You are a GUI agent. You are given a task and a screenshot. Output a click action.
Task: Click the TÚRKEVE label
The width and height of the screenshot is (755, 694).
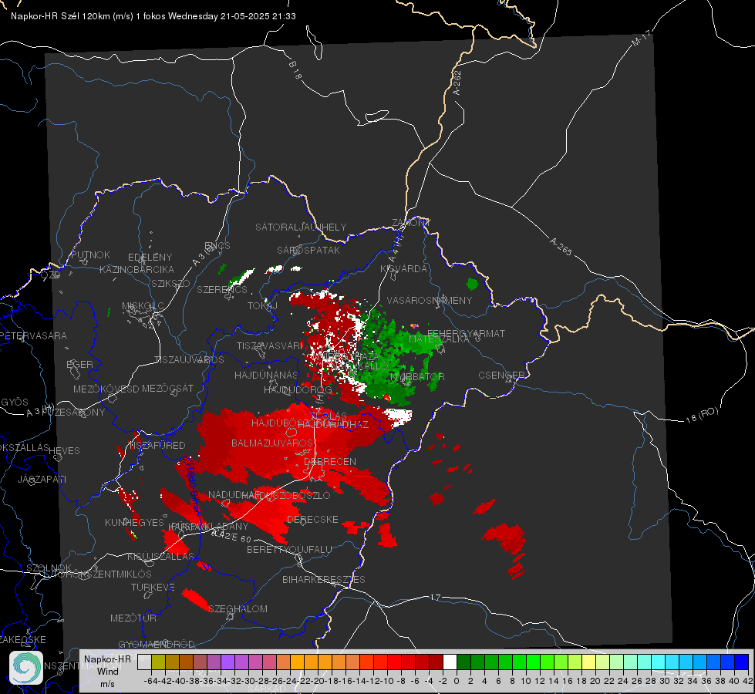[x=153, y=587]
